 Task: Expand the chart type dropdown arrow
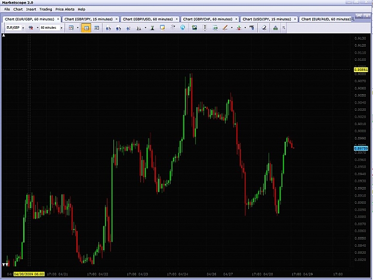coord(78,28)
